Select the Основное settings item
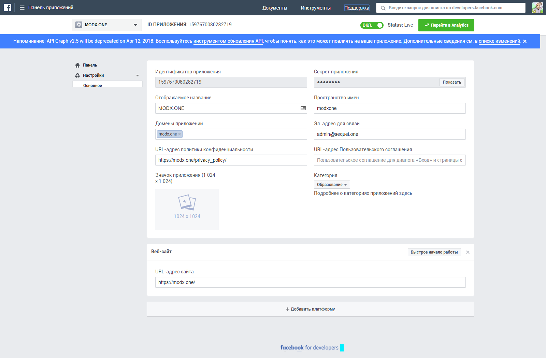This screenshot has height=358, width=546. [x=107, y=85]
